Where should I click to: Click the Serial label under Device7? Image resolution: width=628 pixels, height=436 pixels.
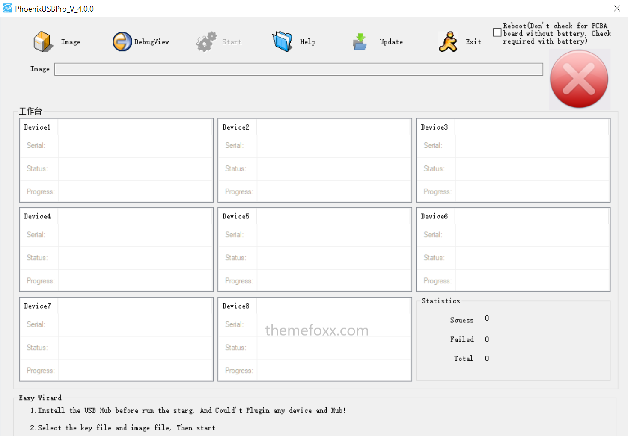[x=36, y=325]
